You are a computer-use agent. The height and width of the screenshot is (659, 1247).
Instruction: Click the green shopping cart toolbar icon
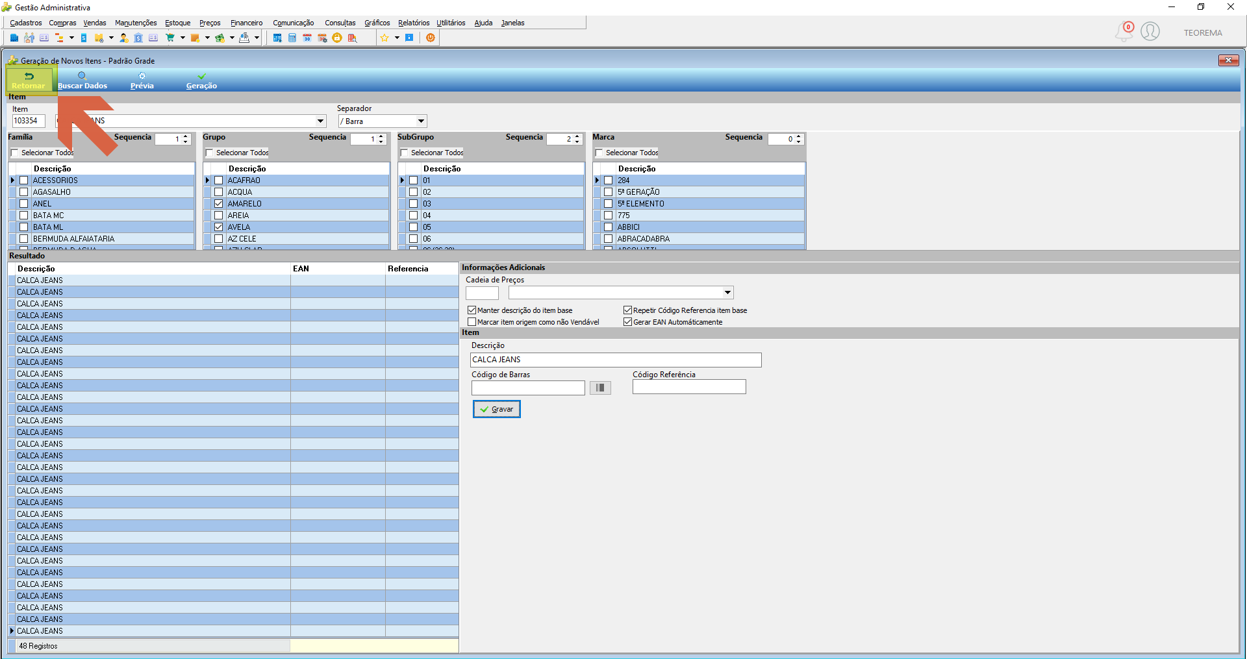[x=170, y=38]
